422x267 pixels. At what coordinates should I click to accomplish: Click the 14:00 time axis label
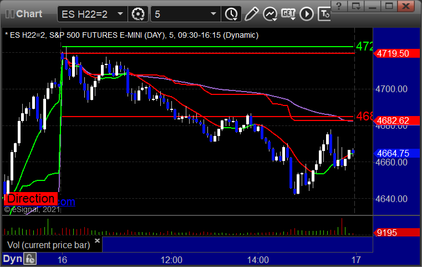258,260
